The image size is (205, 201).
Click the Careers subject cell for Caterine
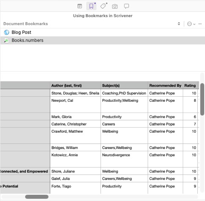124,124
